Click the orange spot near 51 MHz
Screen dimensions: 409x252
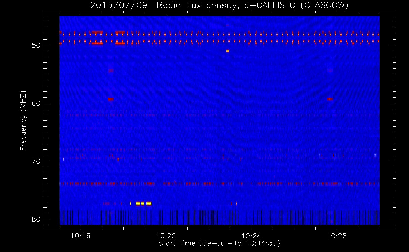[x=228, y=51]
